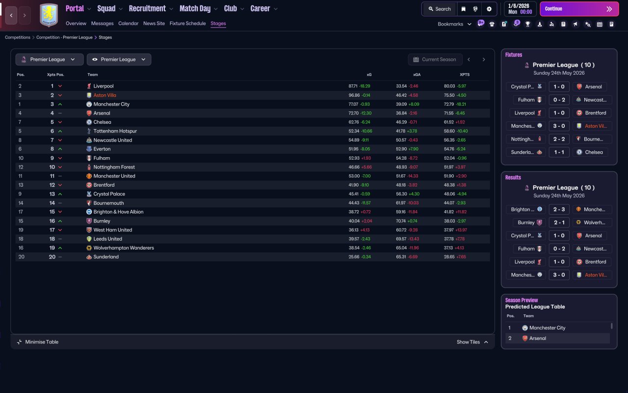Show next season with the right chevron
The height and width of the screenshot is (393, 628).
(484, 59)
